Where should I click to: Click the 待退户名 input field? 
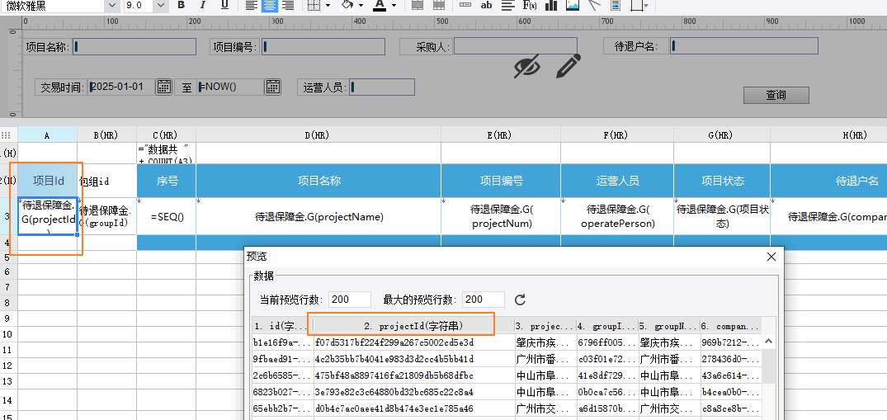click(744, 46)
